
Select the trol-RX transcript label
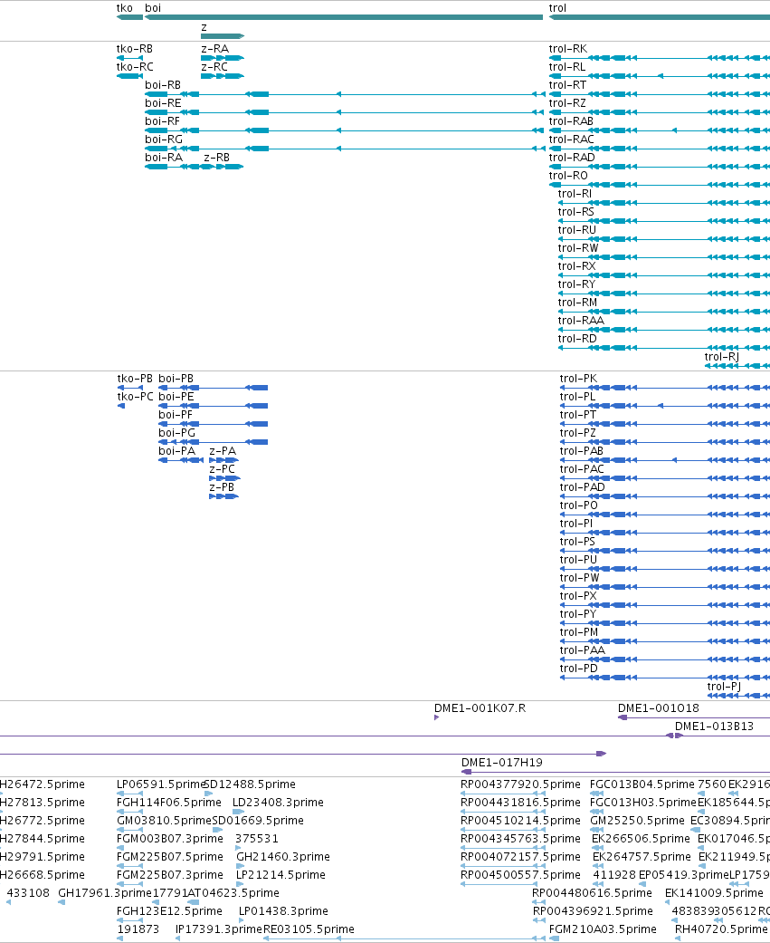coord(576,265)
